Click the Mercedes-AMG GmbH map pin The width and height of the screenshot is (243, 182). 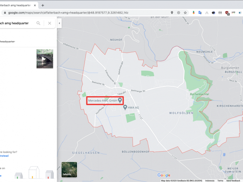coord(120,100)
